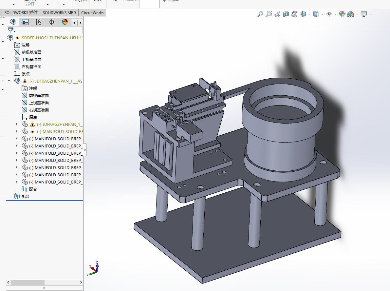Click the Zoom to Fit icon

pos(260,14)
